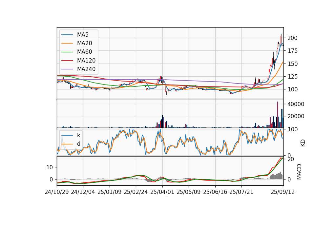Click the 25/04/01 date axis label

pos(162,192)
